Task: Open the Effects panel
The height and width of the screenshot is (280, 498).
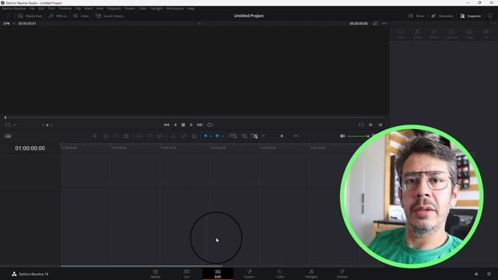Action: pyautogui.click(x=58, y=16)
